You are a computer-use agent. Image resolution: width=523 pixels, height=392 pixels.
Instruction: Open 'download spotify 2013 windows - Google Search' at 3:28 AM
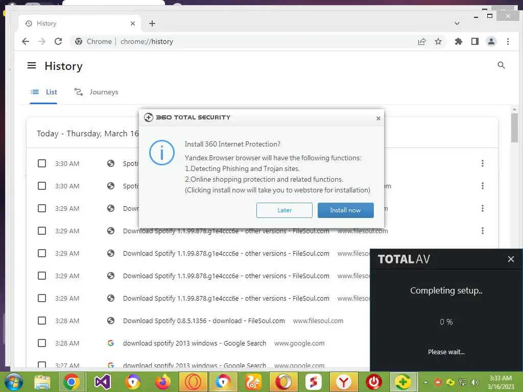(195, 343)
